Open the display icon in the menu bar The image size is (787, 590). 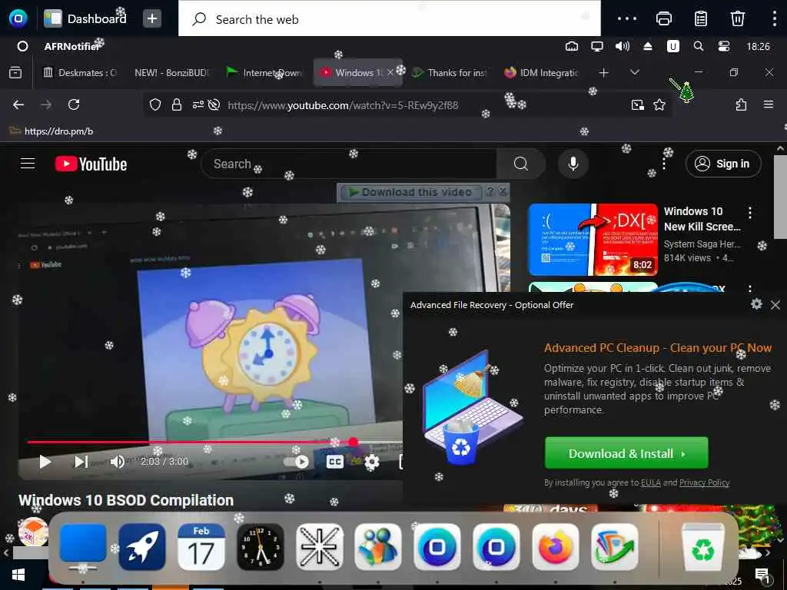coord(596,47)
